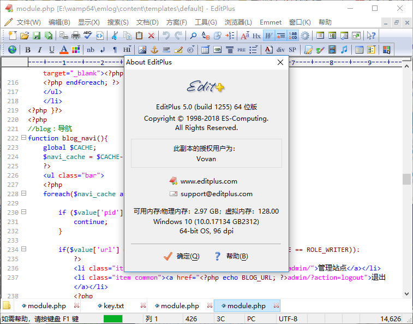Click the Undo arrow icon
The height and width of the screenshot is (324, 413).
(x=166, y=36)
